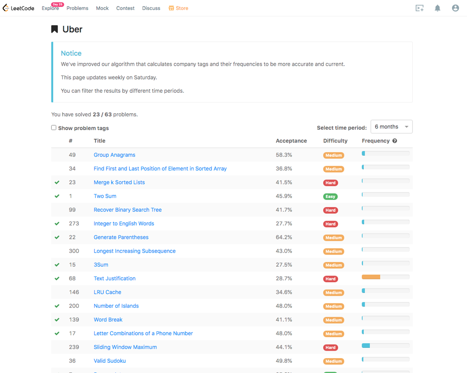
Task: Open the Problems menu
Action: 78,8
